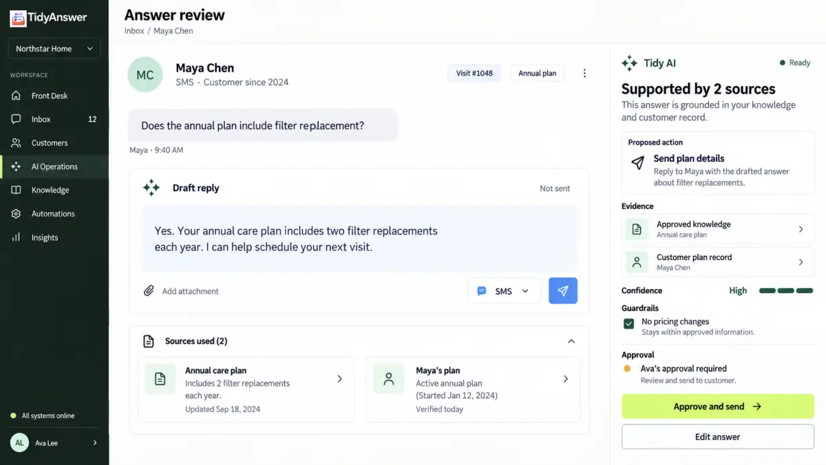Screen dimensions: 826x465
Task: Open Front Desk in the sidebar
Action: click(54, 96)
